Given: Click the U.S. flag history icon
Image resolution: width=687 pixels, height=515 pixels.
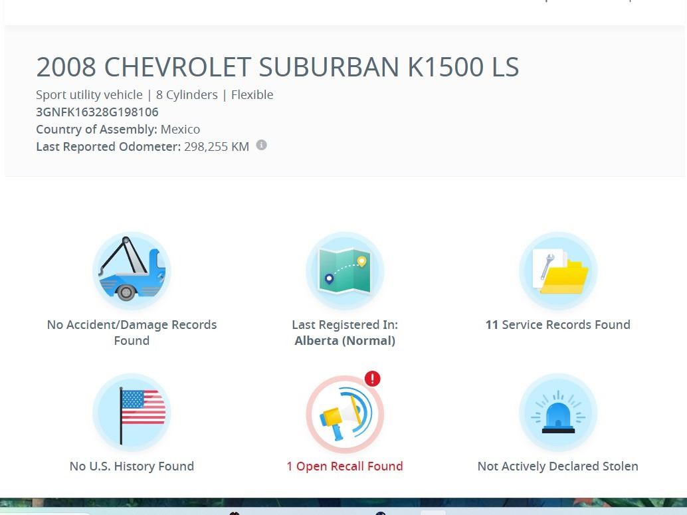Looking at the screenshot, I should pyautogui.click(x=132, y=413).
